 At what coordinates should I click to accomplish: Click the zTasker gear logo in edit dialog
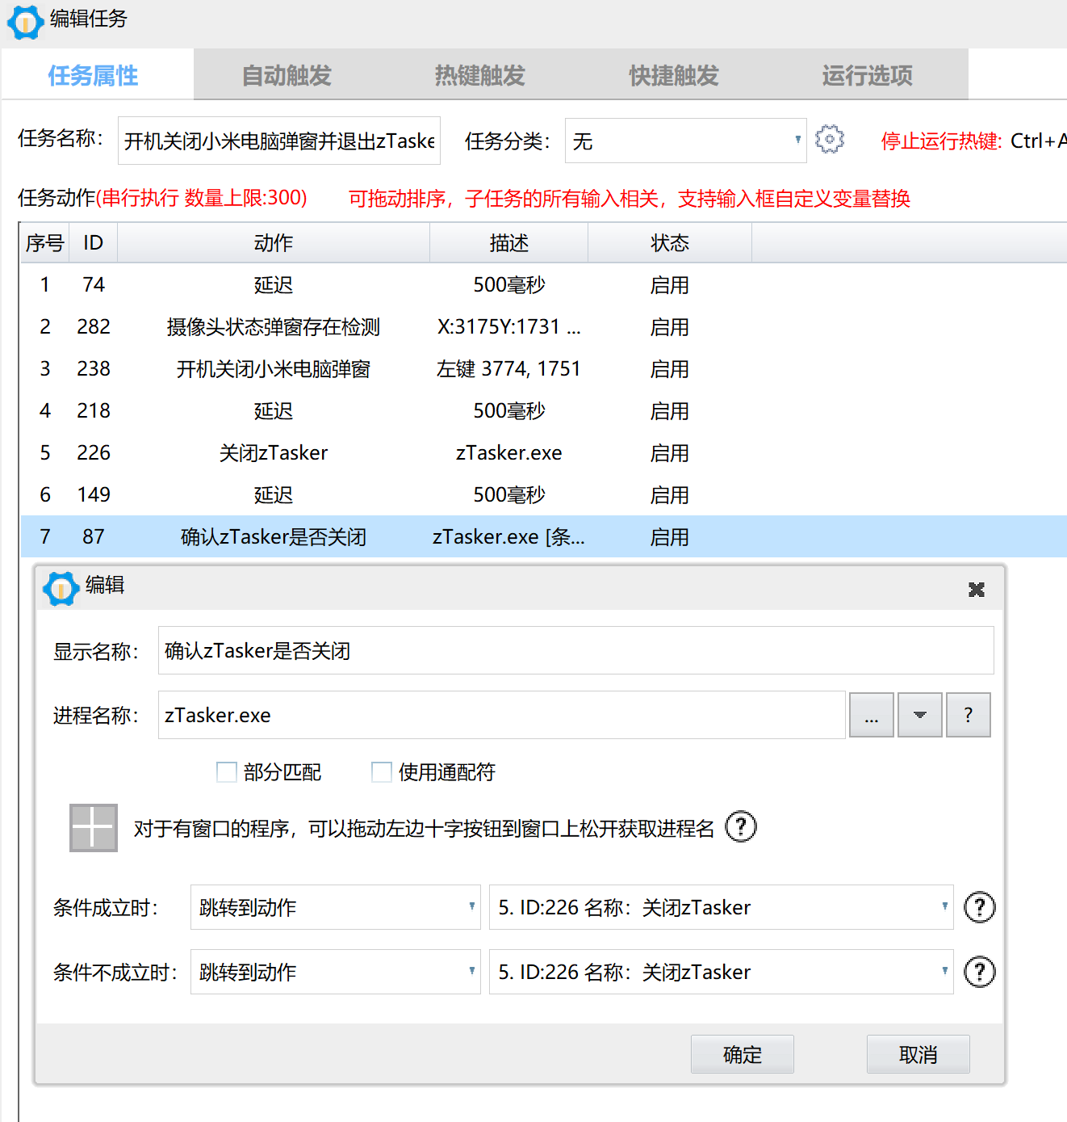pos(60,588)
